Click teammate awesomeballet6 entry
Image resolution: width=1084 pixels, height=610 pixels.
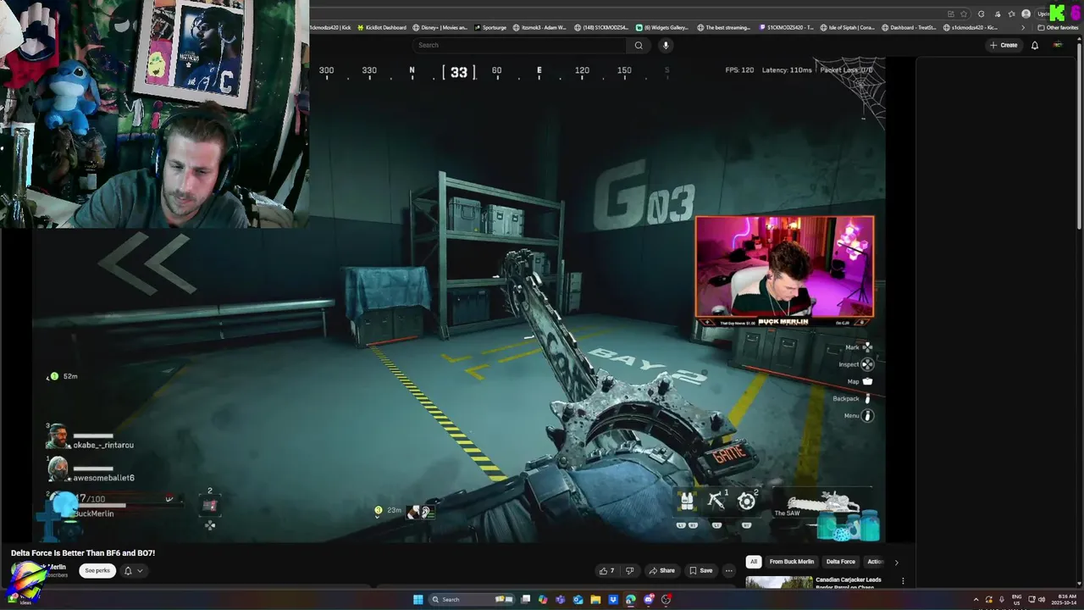(91, 471)
